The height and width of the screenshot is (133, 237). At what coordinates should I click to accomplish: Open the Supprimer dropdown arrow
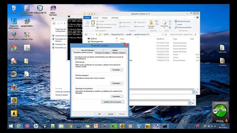point(146,22)
